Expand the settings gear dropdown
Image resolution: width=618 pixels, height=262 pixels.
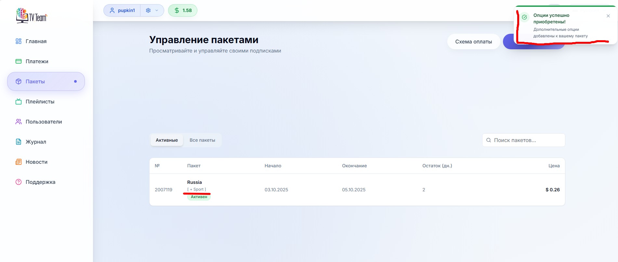152,10
